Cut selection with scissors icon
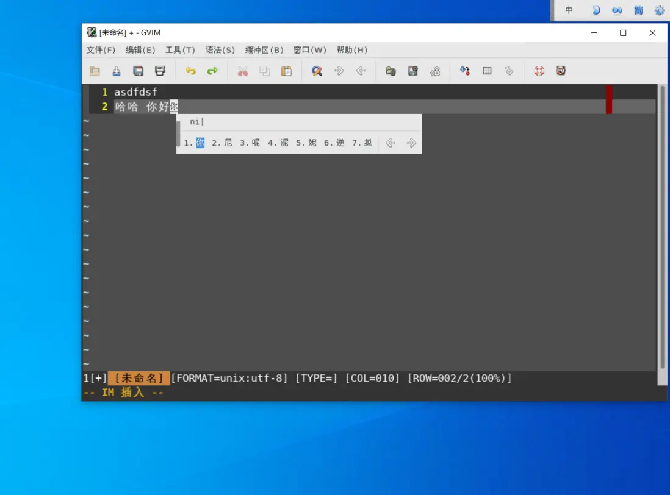This screenshot has width=670, height=495. (243, 71)
